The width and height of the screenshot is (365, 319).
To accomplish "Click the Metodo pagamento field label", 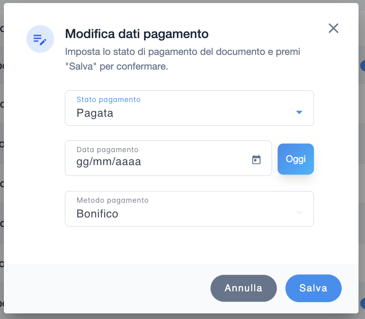I will click(x=112, y=200).
